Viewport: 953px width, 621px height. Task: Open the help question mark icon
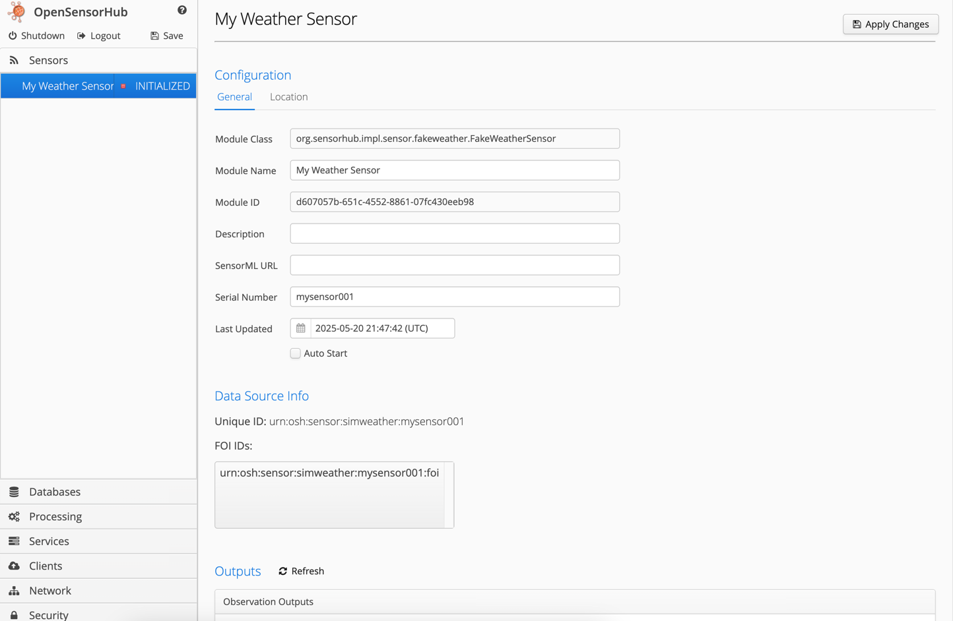181,9
